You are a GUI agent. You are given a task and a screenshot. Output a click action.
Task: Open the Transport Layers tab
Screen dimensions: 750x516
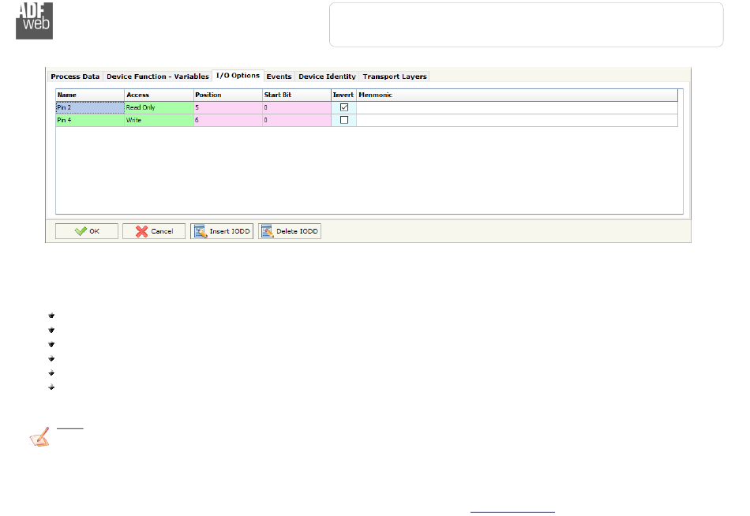pyautogui.click(x=394, y=77)
